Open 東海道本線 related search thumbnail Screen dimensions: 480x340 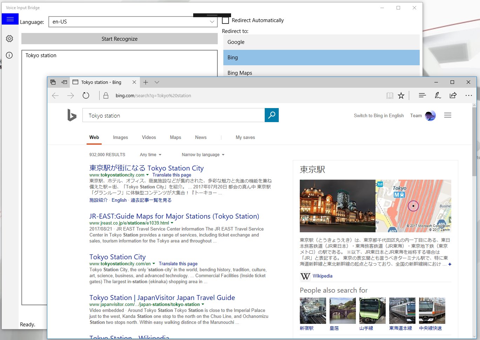coord(402,311)
